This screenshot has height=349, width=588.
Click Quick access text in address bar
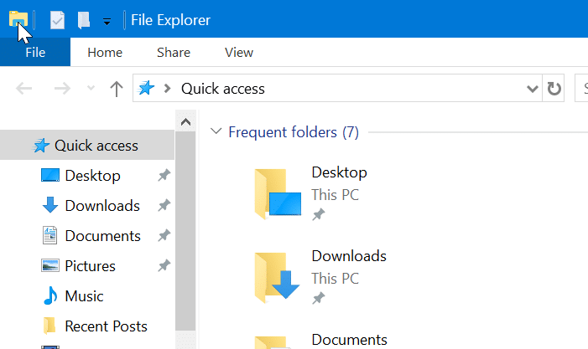point(223,89)
